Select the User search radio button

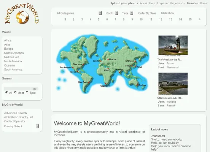click(x=15, y=92)
